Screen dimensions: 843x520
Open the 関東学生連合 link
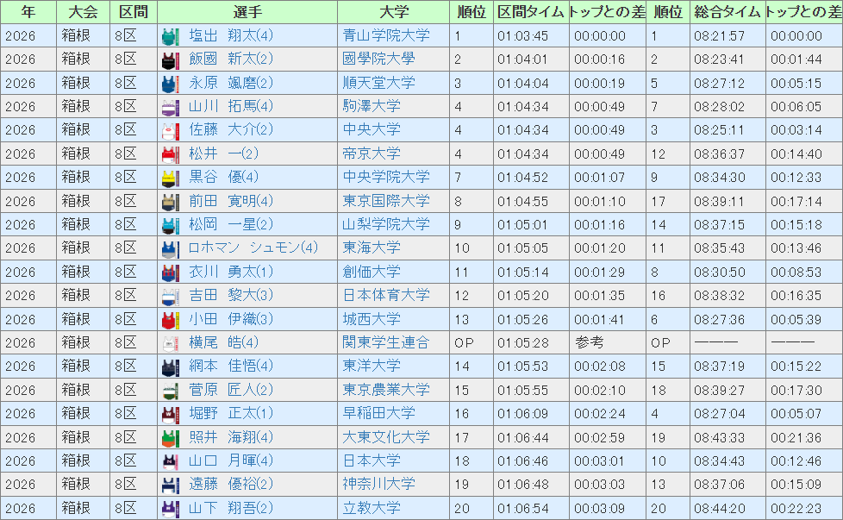click(x=385, y=343)
